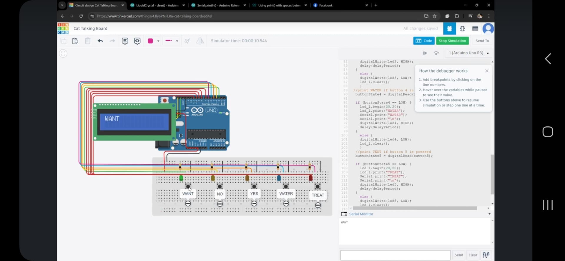Open the Send To menu

pos(482,41)
